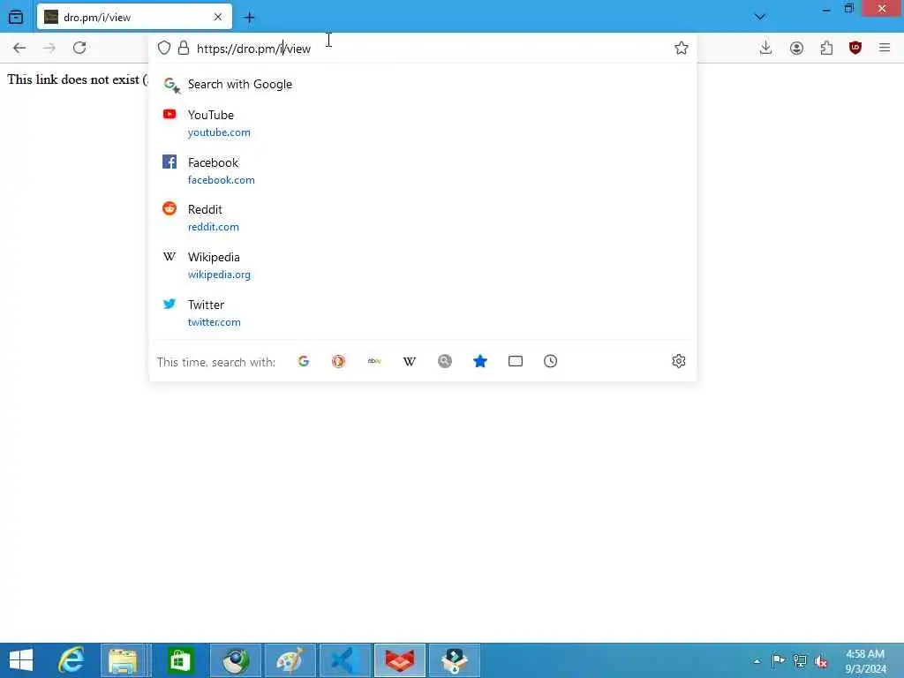This screenshot has width=904, height=678.
Task: Search this time with Wikipedia
Action: pos(410,361)
